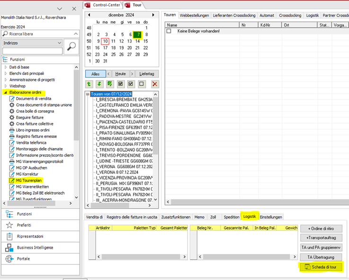
Task: Click the red X delete icon
Action: (x=154, y=84)
